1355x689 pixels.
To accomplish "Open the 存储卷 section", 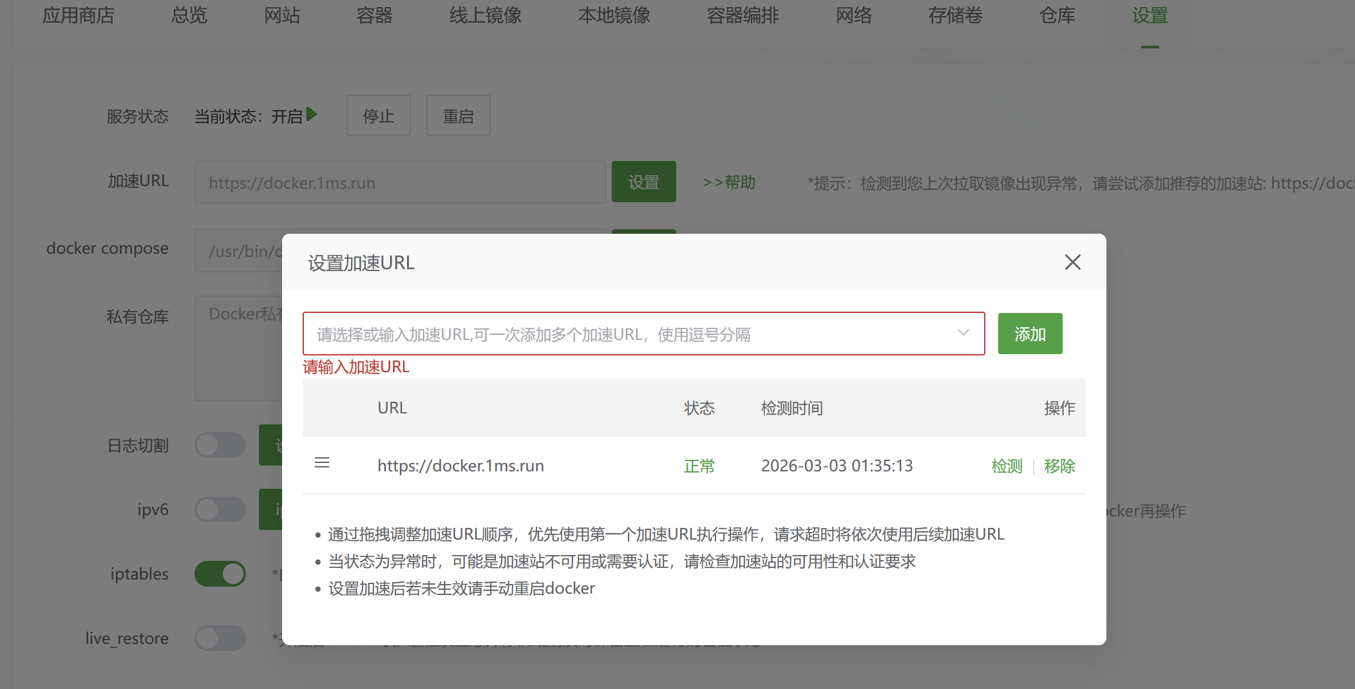I will (x=954, y=16).
